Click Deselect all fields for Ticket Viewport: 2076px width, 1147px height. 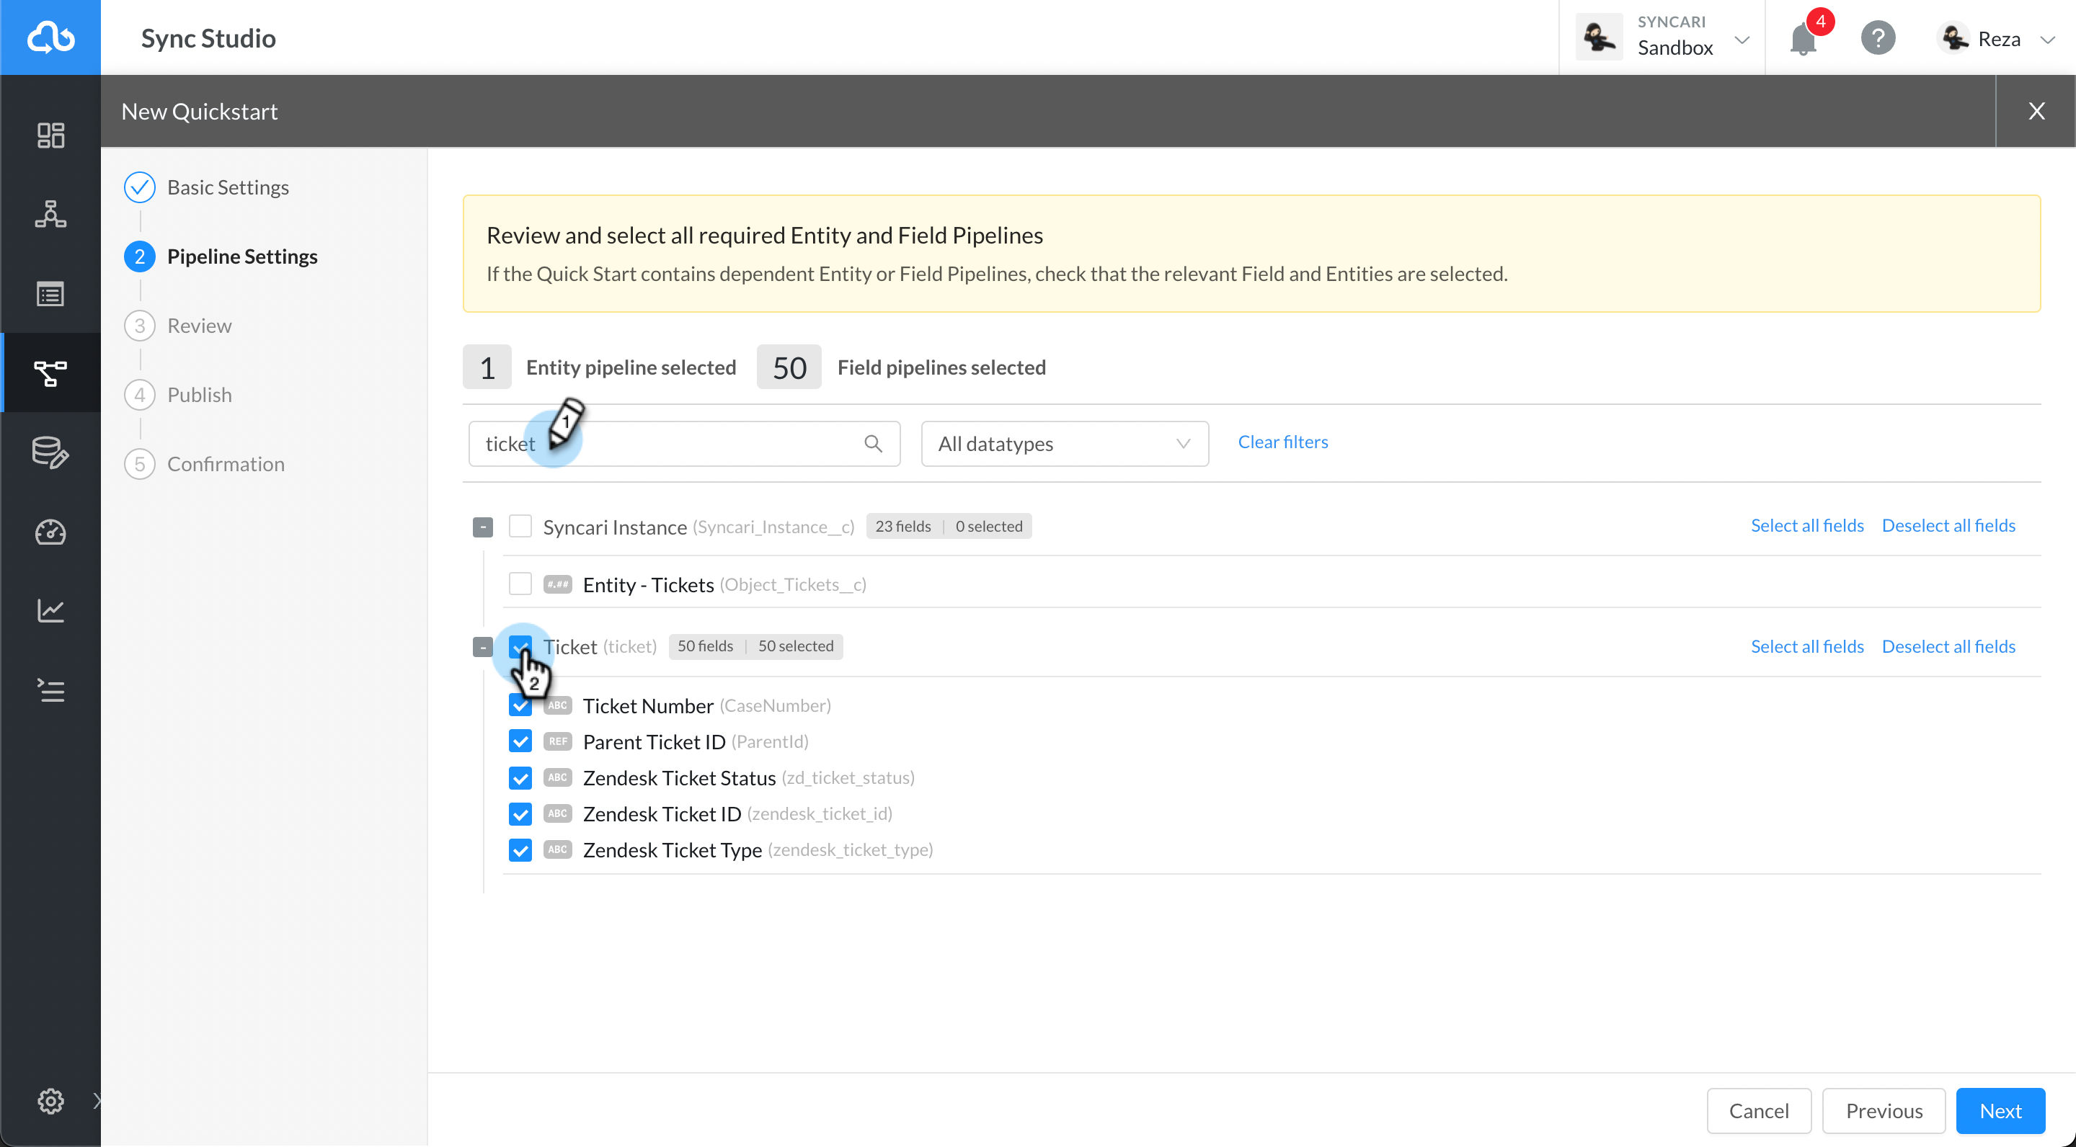(x=1948, y=646)
